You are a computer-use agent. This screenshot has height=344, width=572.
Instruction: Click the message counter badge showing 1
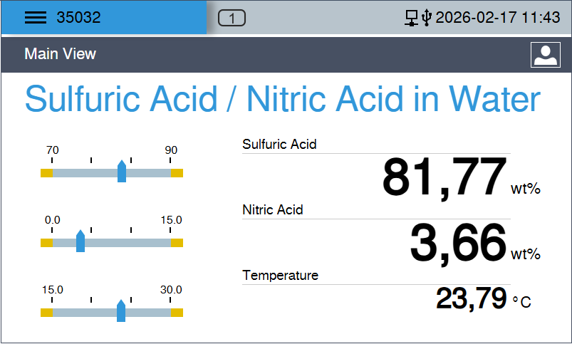pos(232,18)
